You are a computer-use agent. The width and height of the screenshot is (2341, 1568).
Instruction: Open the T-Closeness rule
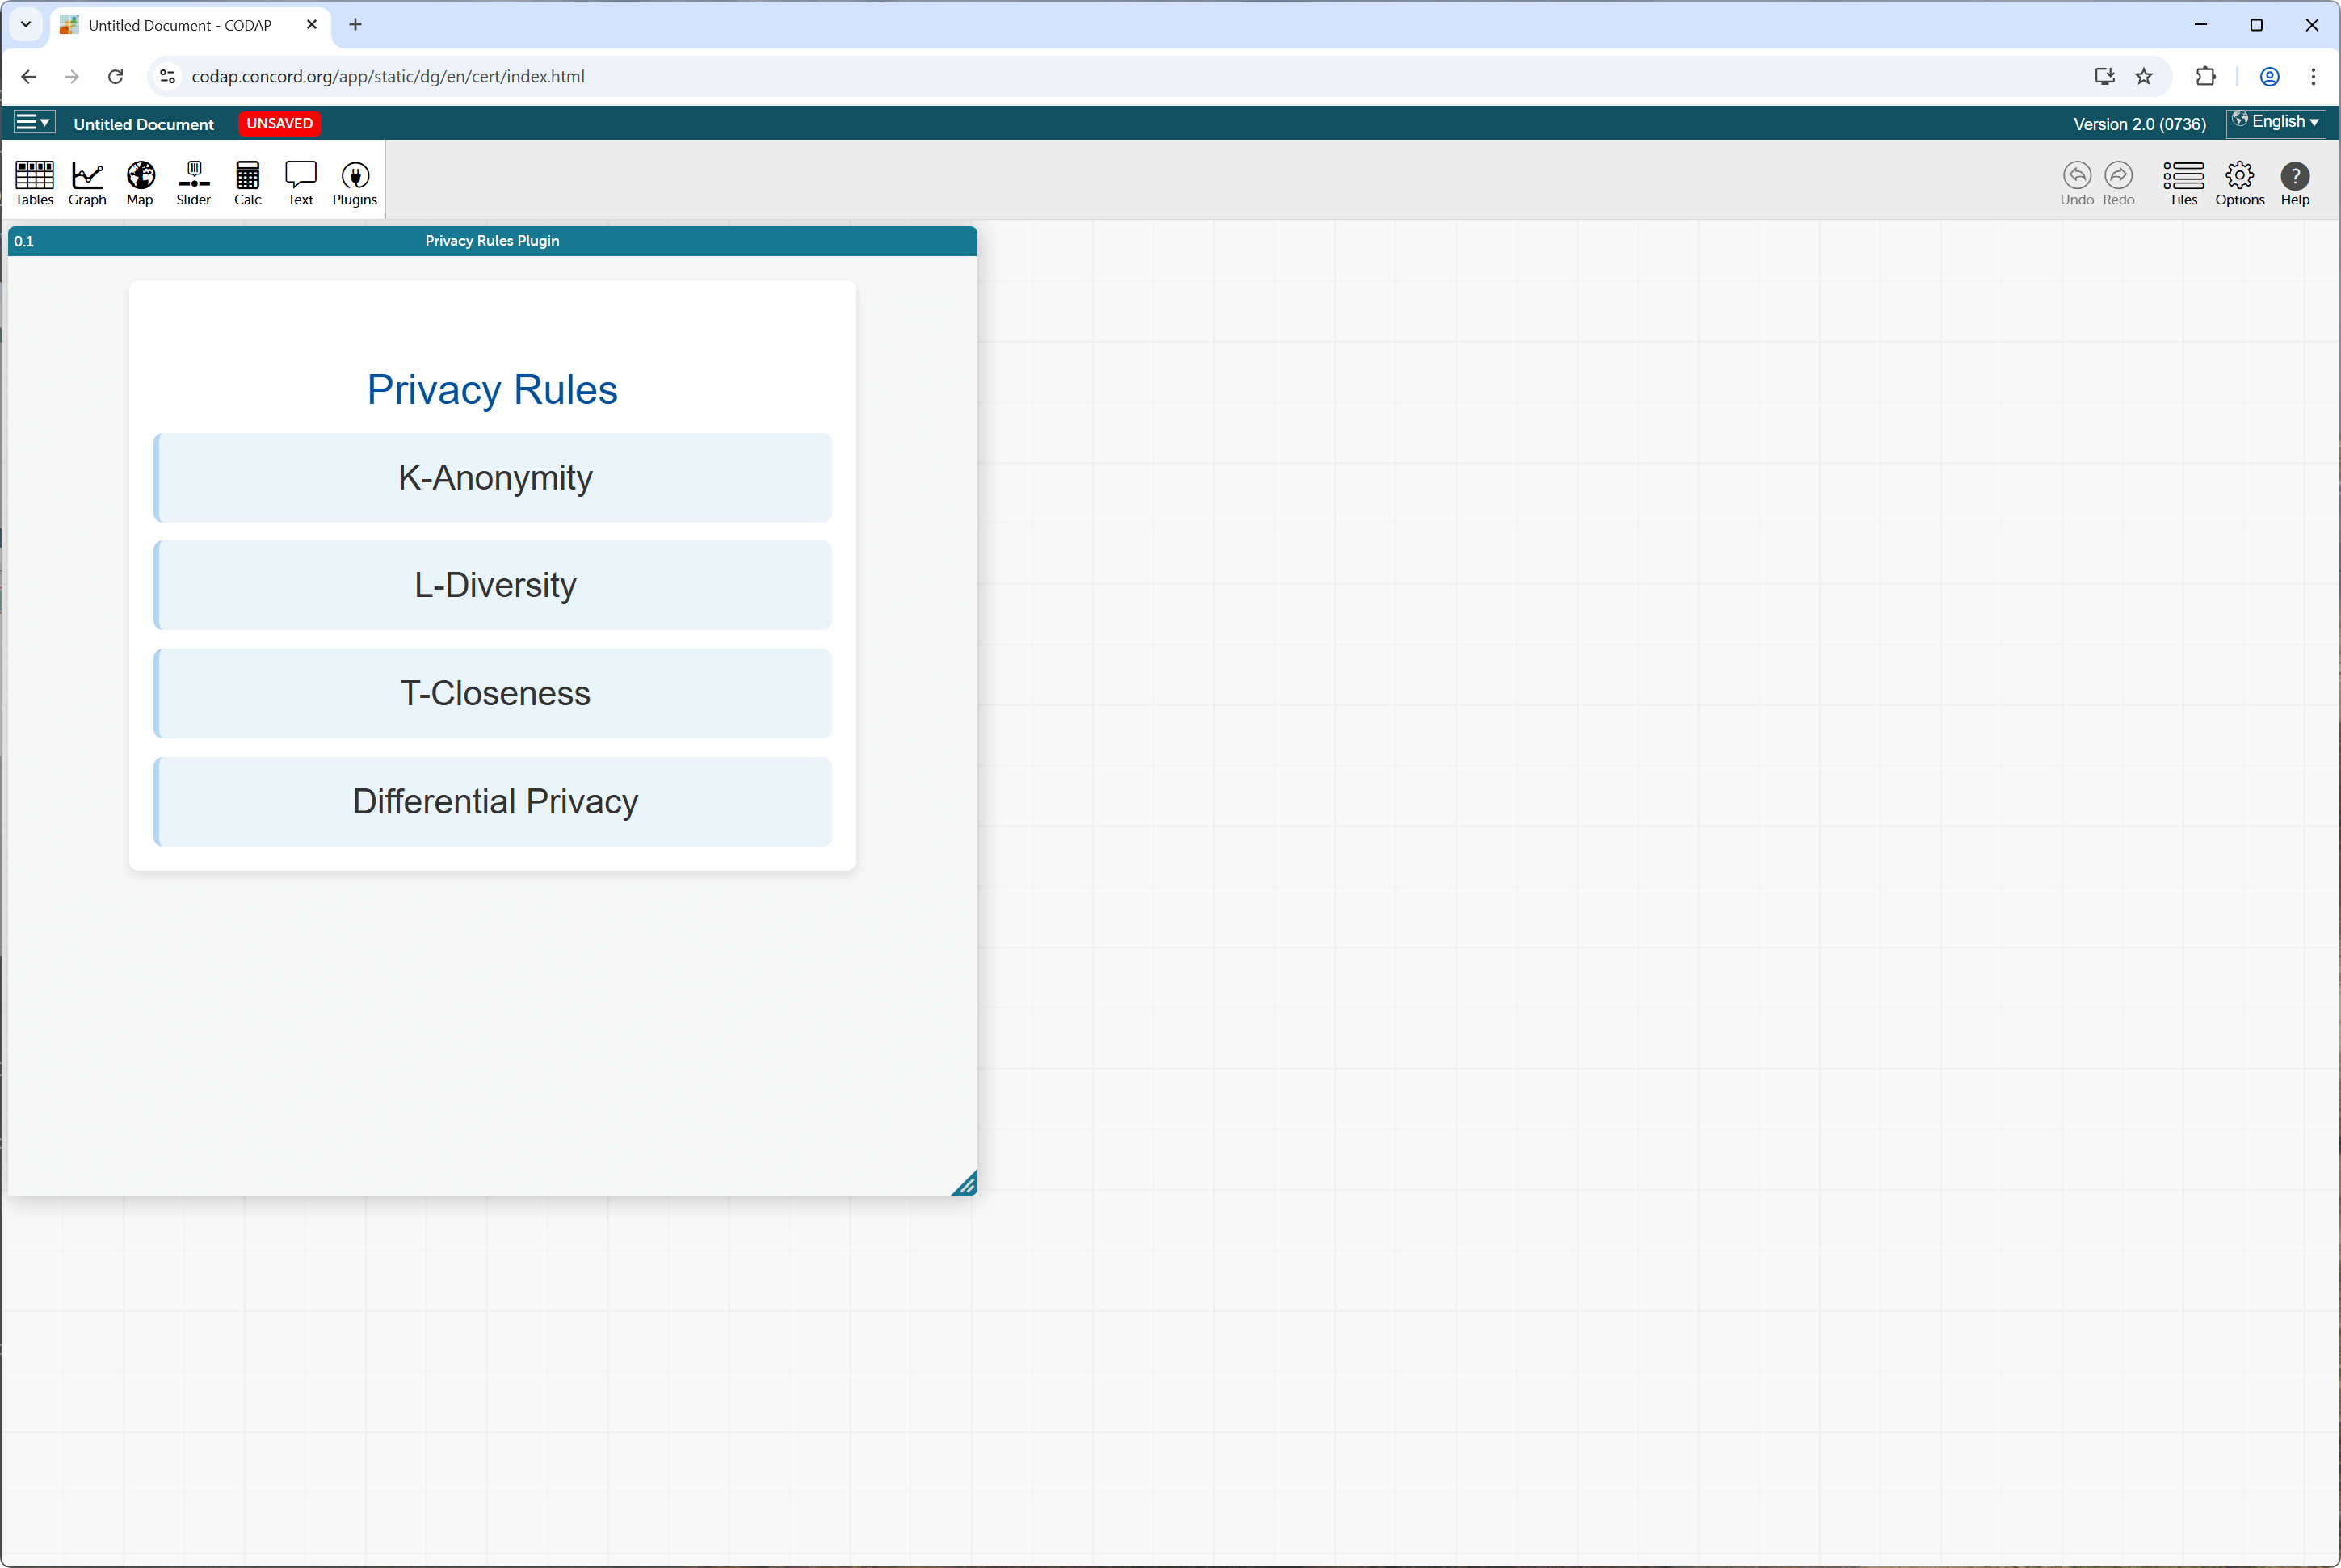[x=493, y=693]
